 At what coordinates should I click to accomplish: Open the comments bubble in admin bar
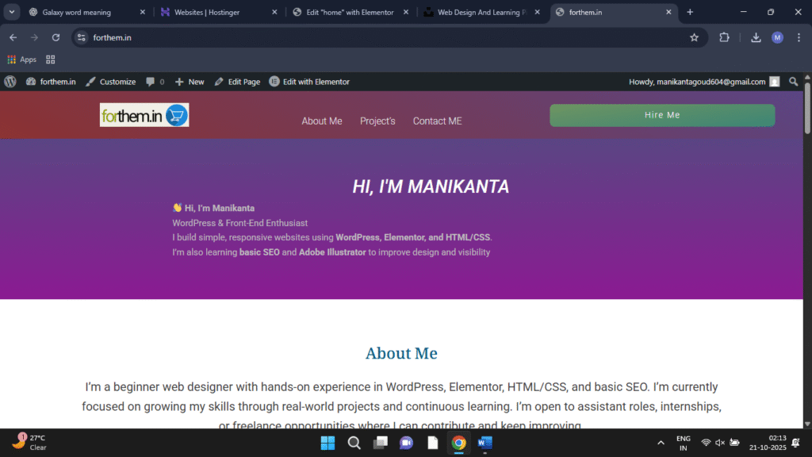point(155,82)
